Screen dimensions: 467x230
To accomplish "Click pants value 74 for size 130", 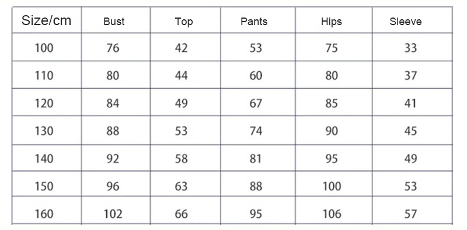I will [x=256, y=131].
